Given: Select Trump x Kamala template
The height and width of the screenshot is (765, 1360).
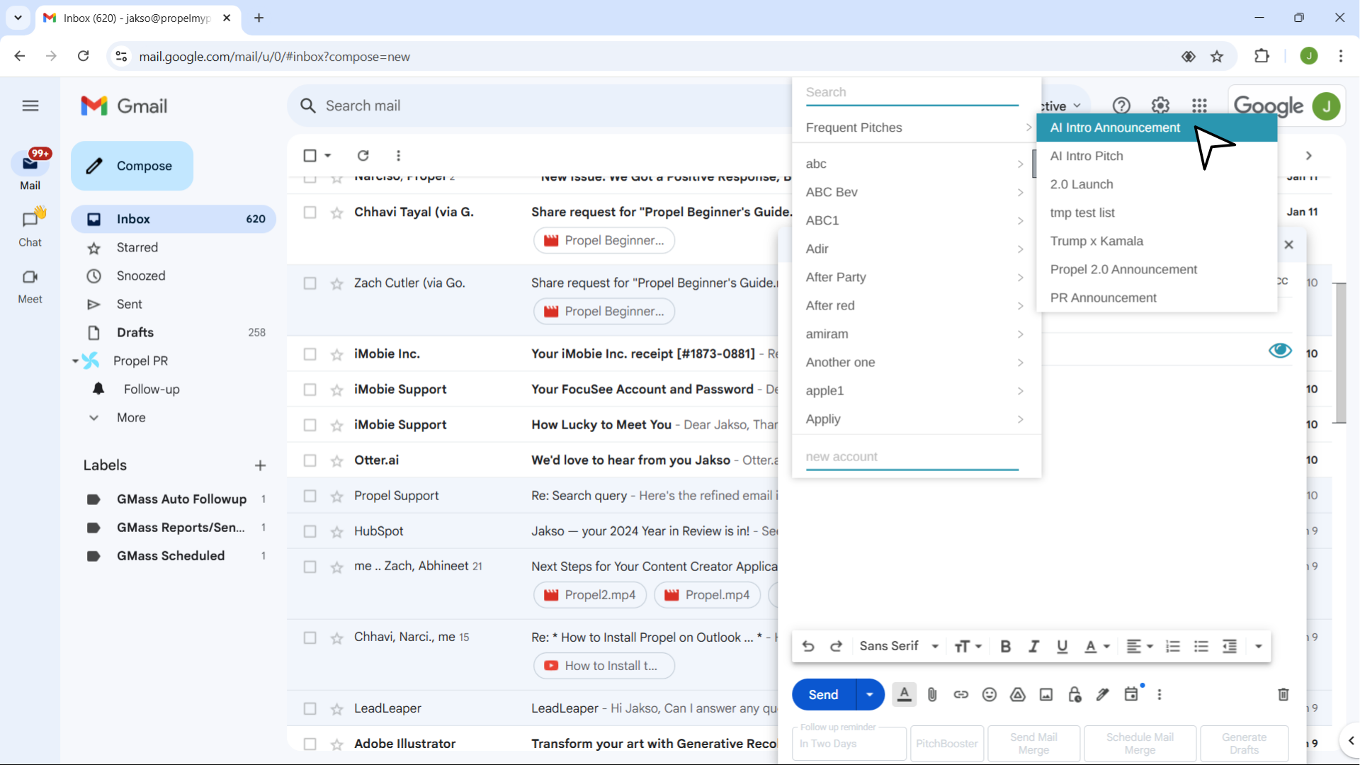Looking at the screenshot, I should tap(1157, 241).
